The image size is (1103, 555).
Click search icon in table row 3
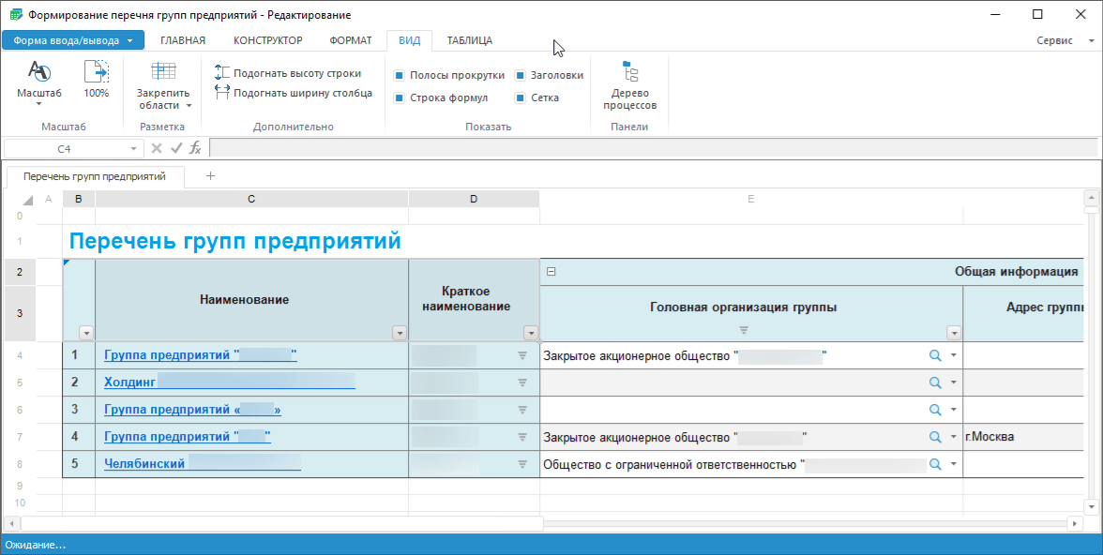point(935,410)
